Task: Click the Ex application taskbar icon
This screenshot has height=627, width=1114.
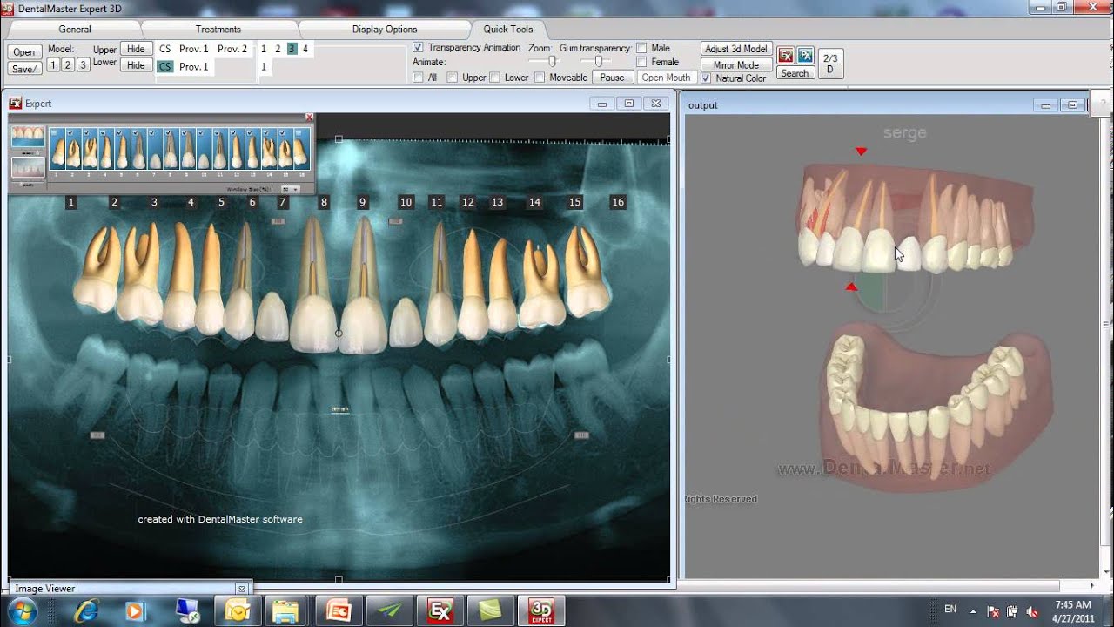Action: (440, 611)
